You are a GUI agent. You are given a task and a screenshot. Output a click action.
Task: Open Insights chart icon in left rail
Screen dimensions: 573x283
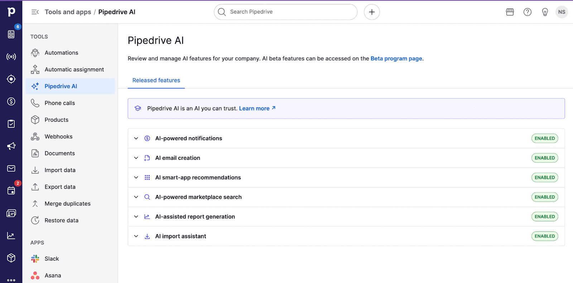(x=11, y=235)
